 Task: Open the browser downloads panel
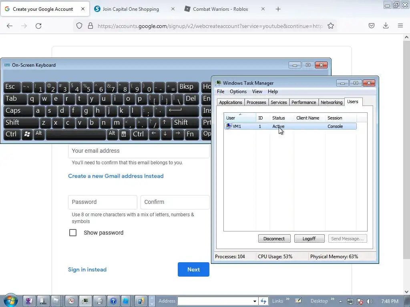pos(386,26)
